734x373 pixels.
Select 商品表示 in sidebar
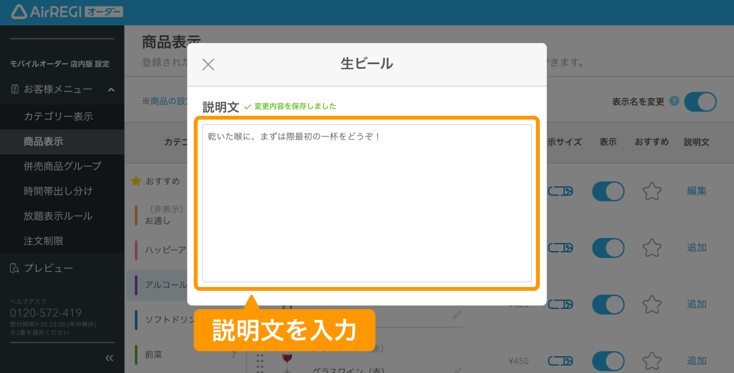pyautogui.click(x=62, y=141)
